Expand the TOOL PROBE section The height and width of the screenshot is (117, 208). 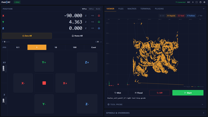(x=155, y=104)
